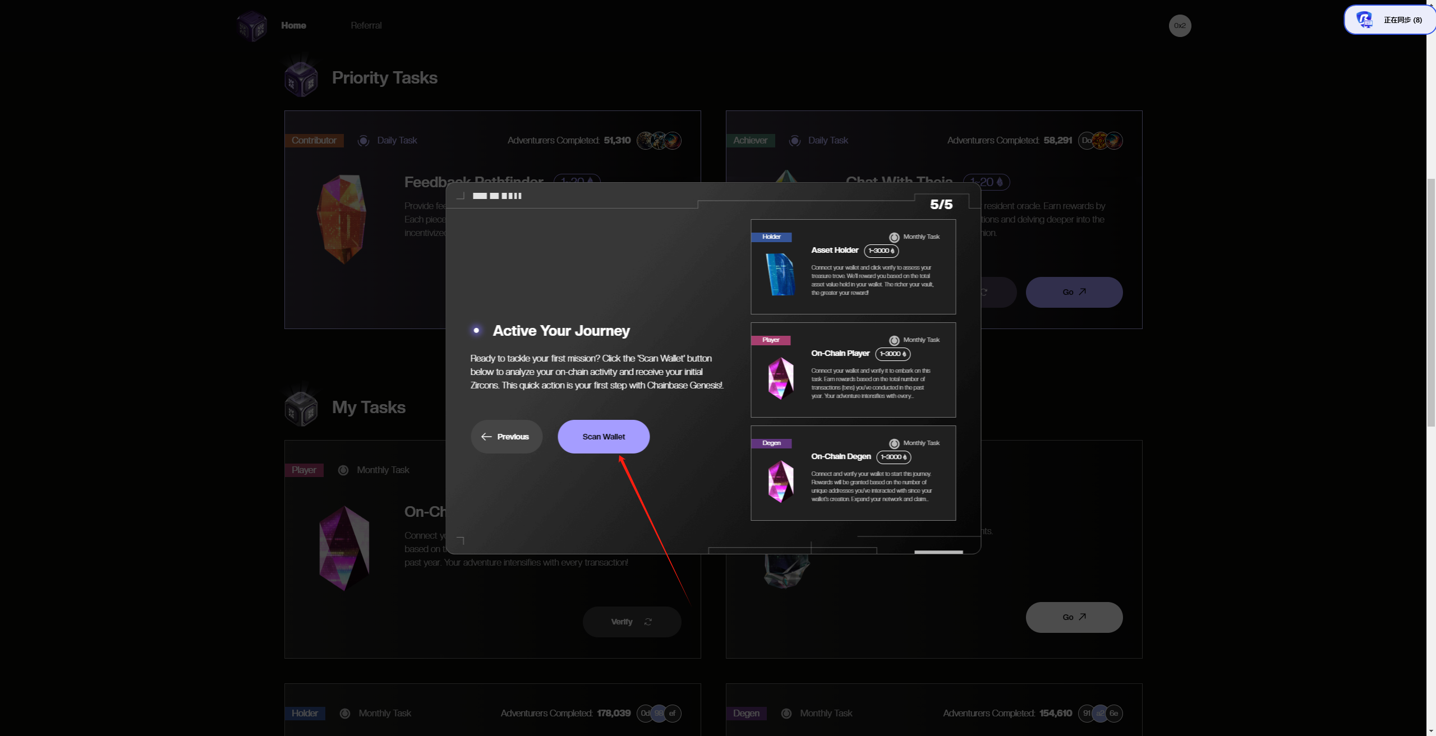Image resolution: width=1436 pixels, height=736 pixels.
Task: Click the sync status widget icon
Action: pyautogui.click(x=1364, y=20)
